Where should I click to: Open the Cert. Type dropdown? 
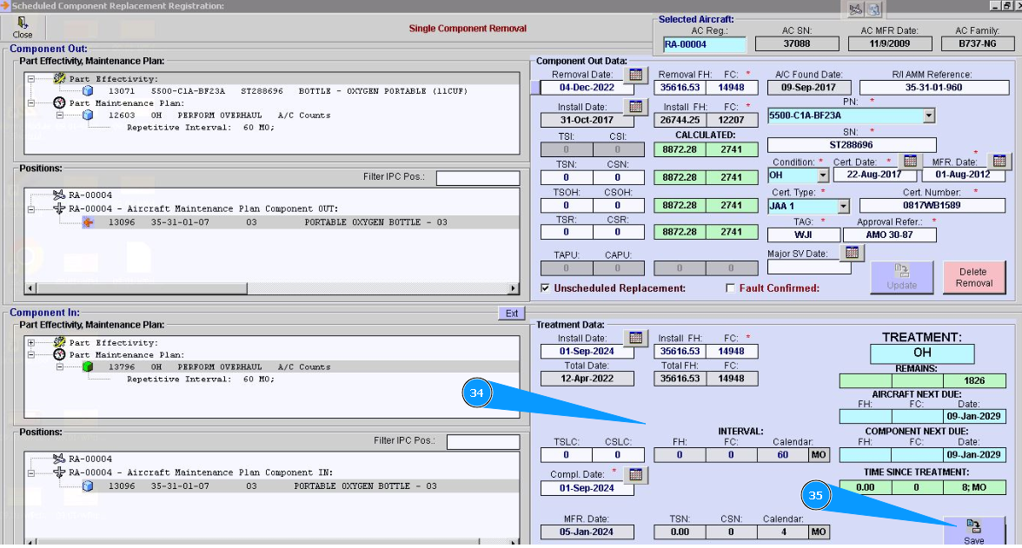click(842, 207)
